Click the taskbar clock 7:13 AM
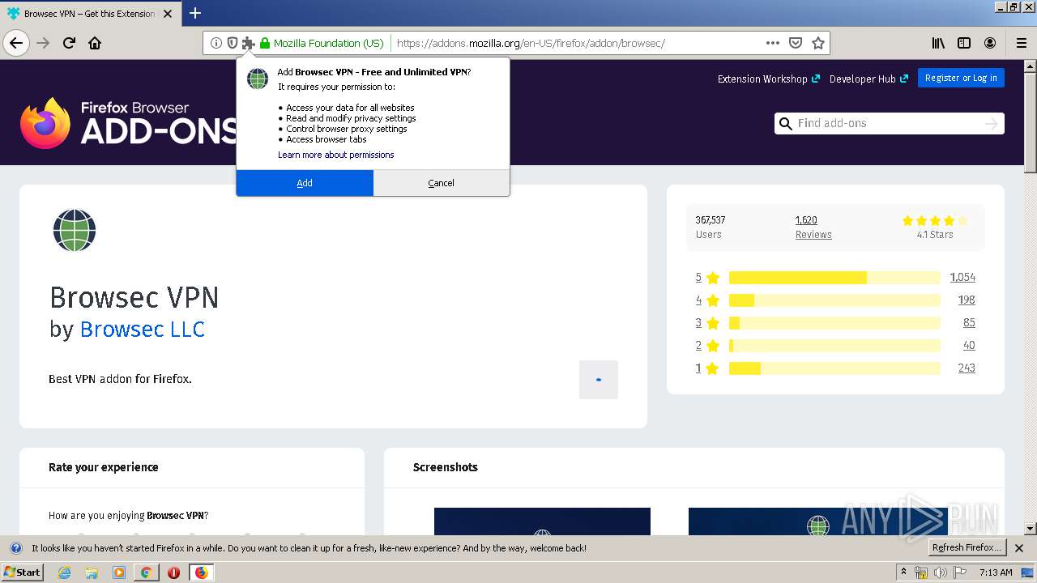This screenshot has width=1037, height=583. 996,572
